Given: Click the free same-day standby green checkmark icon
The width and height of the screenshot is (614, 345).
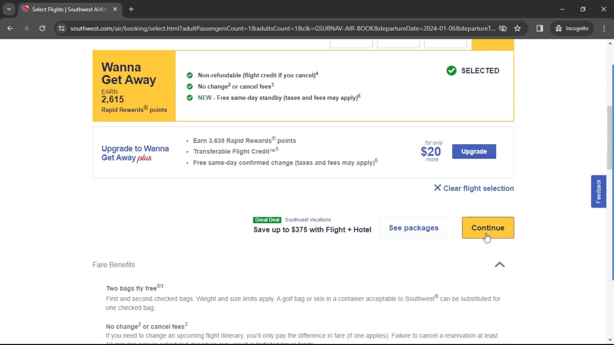Looking at the screenshot, I should point(189,98).
